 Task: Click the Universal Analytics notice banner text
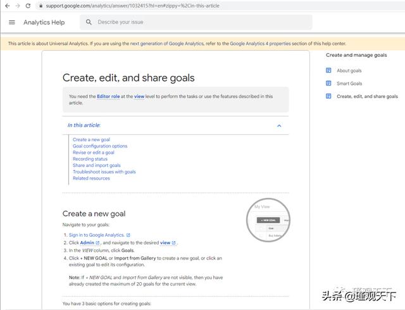pos(177,44)
